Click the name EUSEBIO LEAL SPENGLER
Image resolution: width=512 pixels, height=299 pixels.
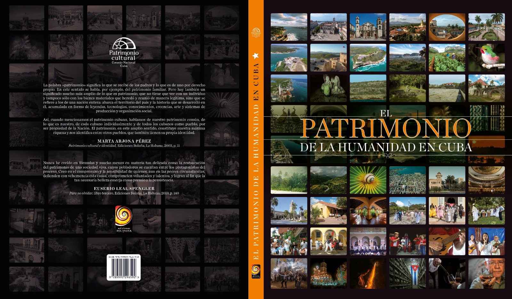tap(124, 189)
